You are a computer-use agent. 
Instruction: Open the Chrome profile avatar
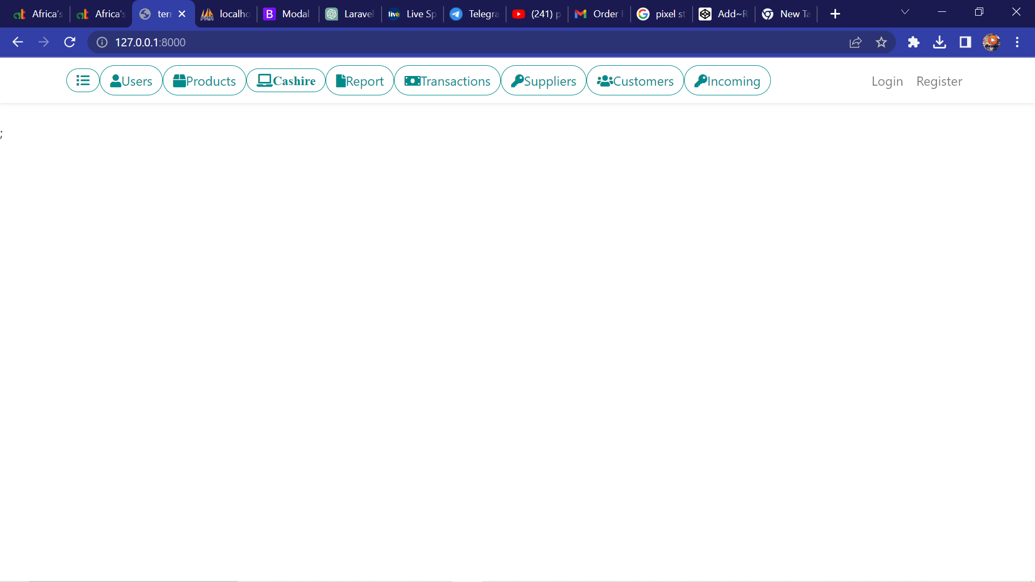pyautogui.click(x=991, y=42)
